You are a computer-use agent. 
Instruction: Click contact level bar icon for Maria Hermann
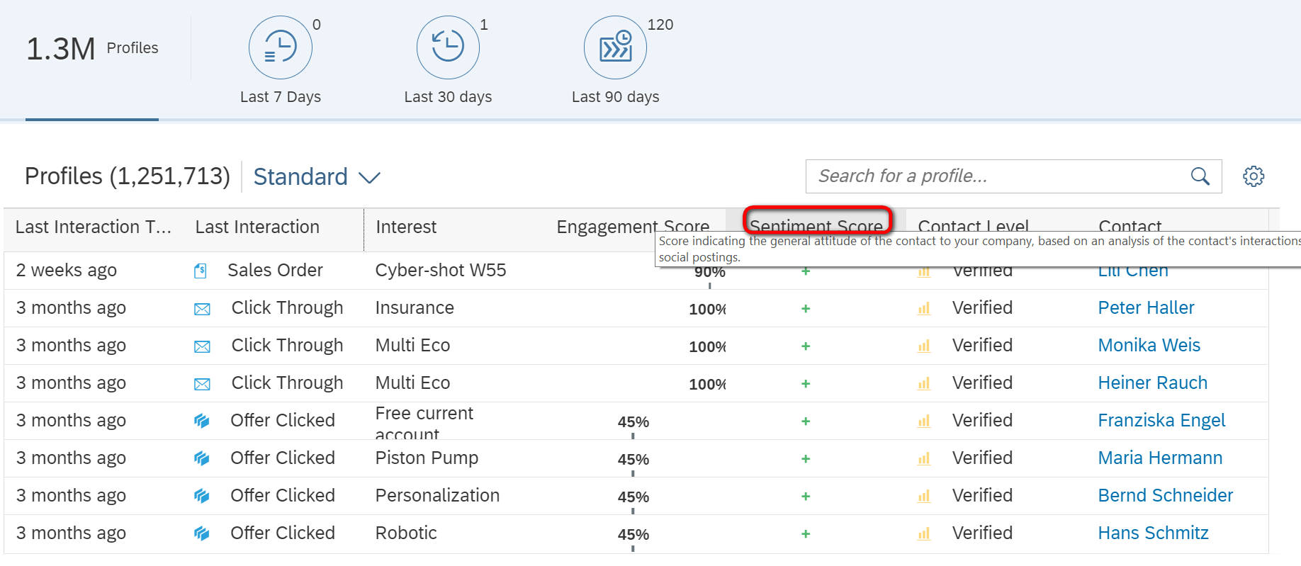[x=924, y=459]
